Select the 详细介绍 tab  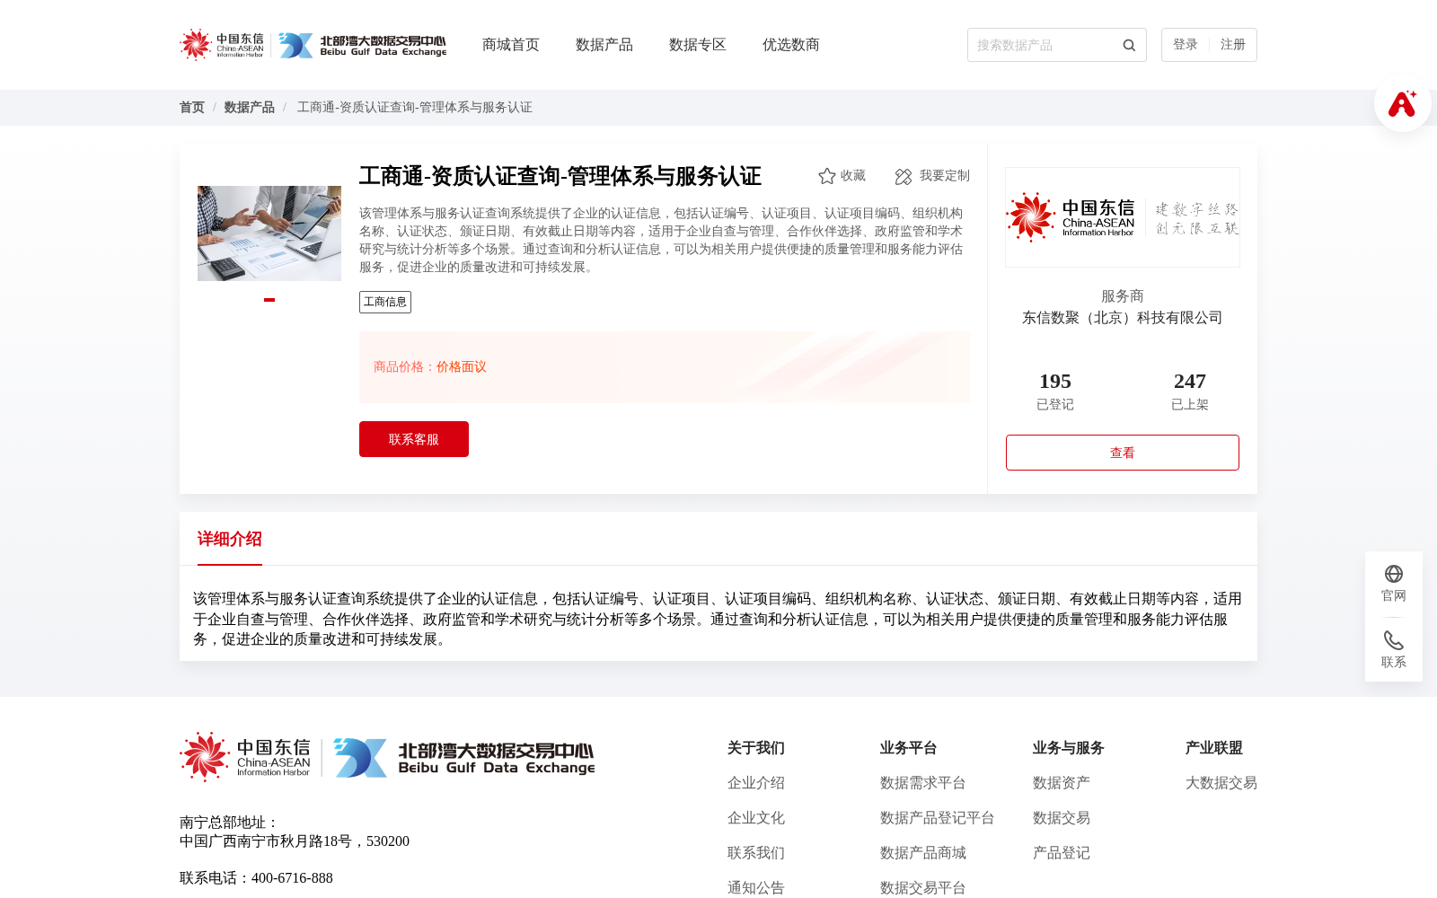(230, 539)
